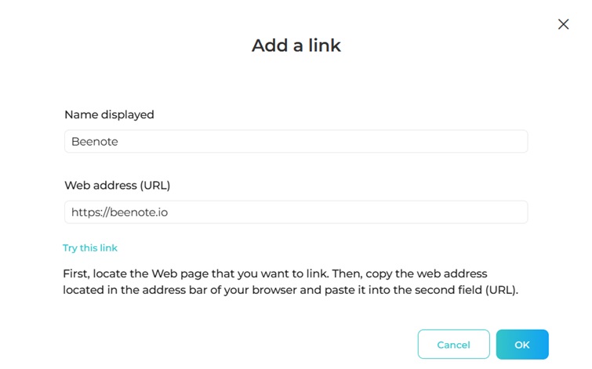The width and height of the screenshot is (592, 369).
Task: Click the Add a link heading
Action: click(x=296, y=45)
